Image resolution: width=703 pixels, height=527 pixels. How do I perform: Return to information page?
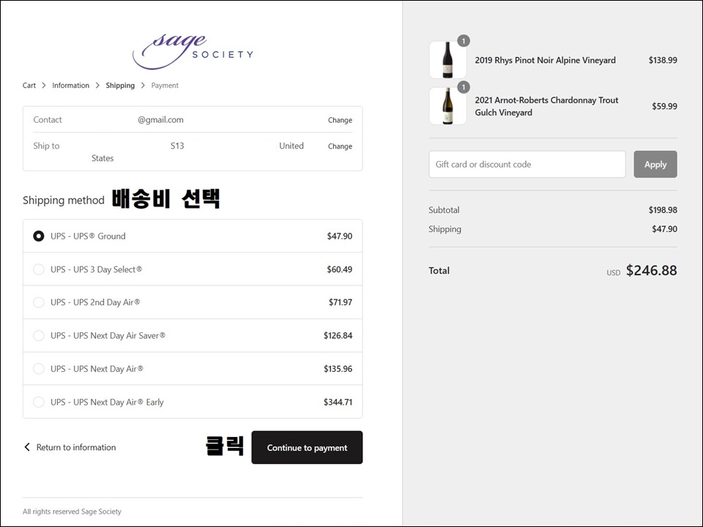click(x=75, y=447)
